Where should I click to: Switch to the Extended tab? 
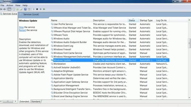click(x=24, y=102)
